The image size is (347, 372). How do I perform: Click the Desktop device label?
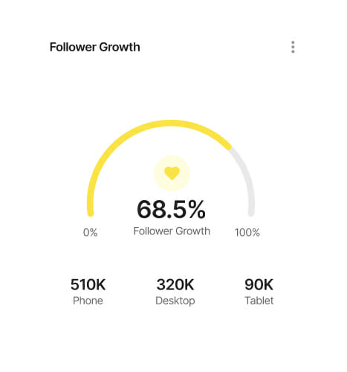click(175, 301)
